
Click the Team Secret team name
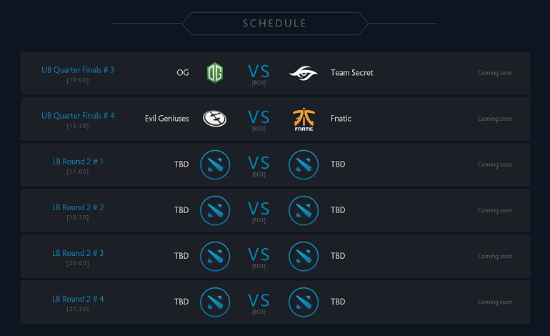352,73
